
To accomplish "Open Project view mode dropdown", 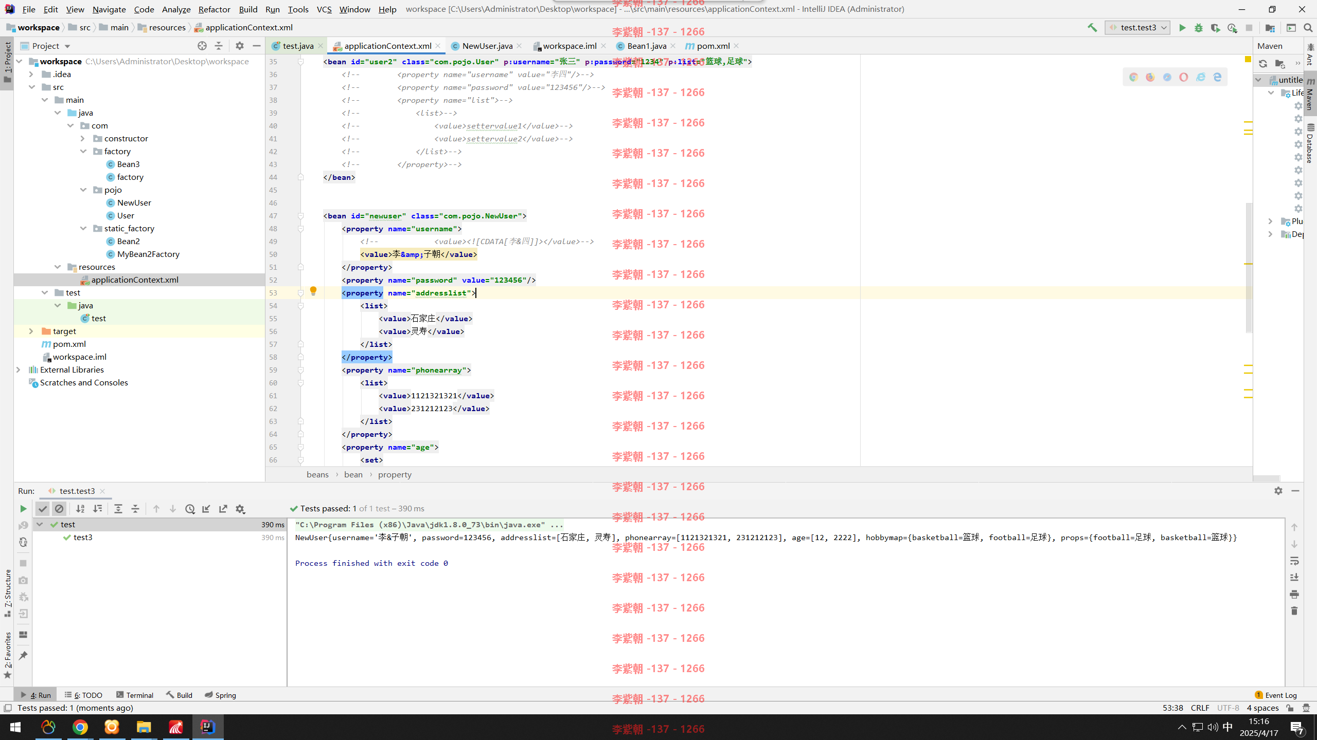I will 67,46.
